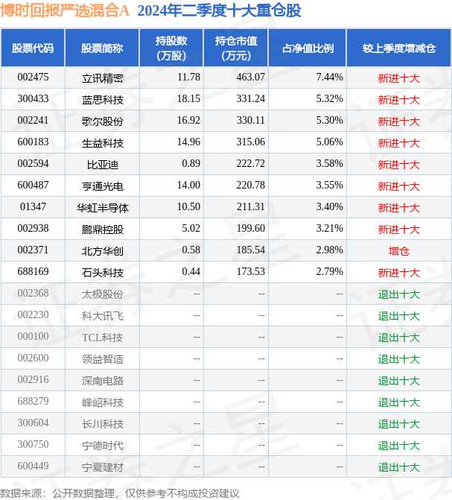Click 新进十大 in the 比亚迪 row
This screenshot has height=500, width=452.
click(399, 165)
